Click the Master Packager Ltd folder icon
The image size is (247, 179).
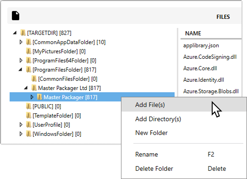34,88
